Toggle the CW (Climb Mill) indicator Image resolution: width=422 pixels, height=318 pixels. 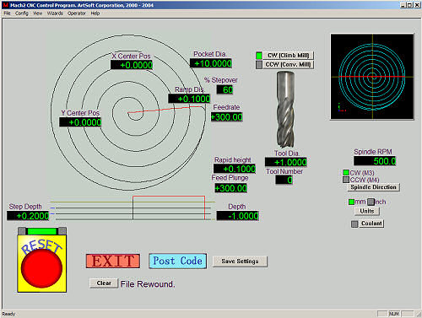[259, 56]
